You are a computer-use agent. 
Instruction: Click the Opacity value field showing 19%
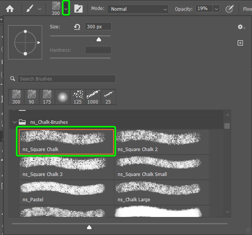tap(204, 8)
